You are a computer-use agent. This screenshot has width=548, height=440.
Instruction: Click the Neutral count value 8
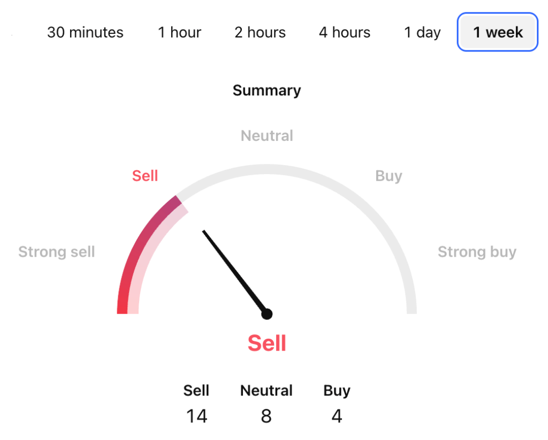coord(266,416)
